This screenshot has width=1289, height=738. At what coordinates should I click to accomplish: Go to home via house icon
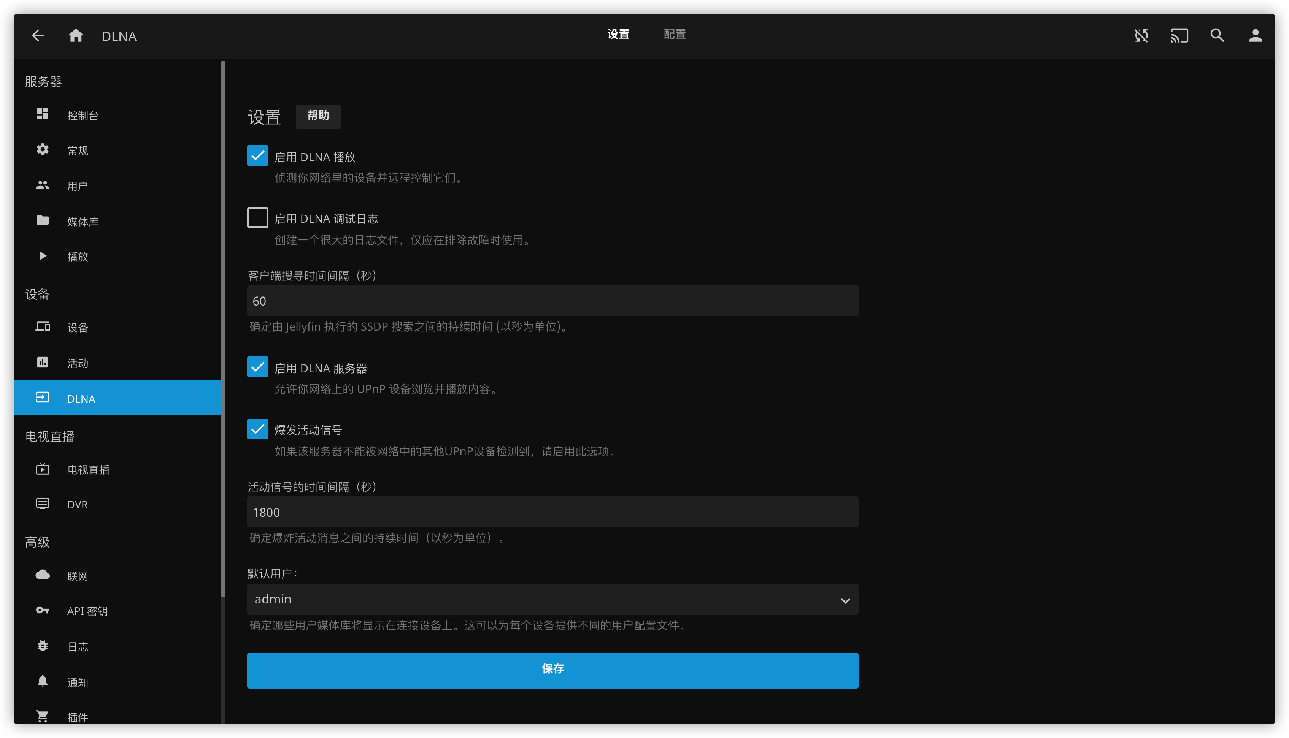(x=76, y=35)
